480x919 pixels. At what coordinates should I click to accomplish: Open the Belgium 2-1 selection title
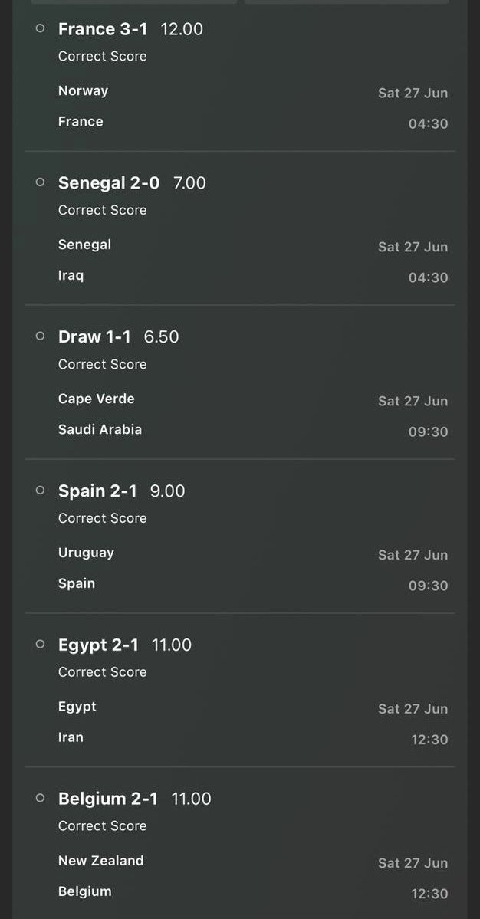tap(108, 798)
